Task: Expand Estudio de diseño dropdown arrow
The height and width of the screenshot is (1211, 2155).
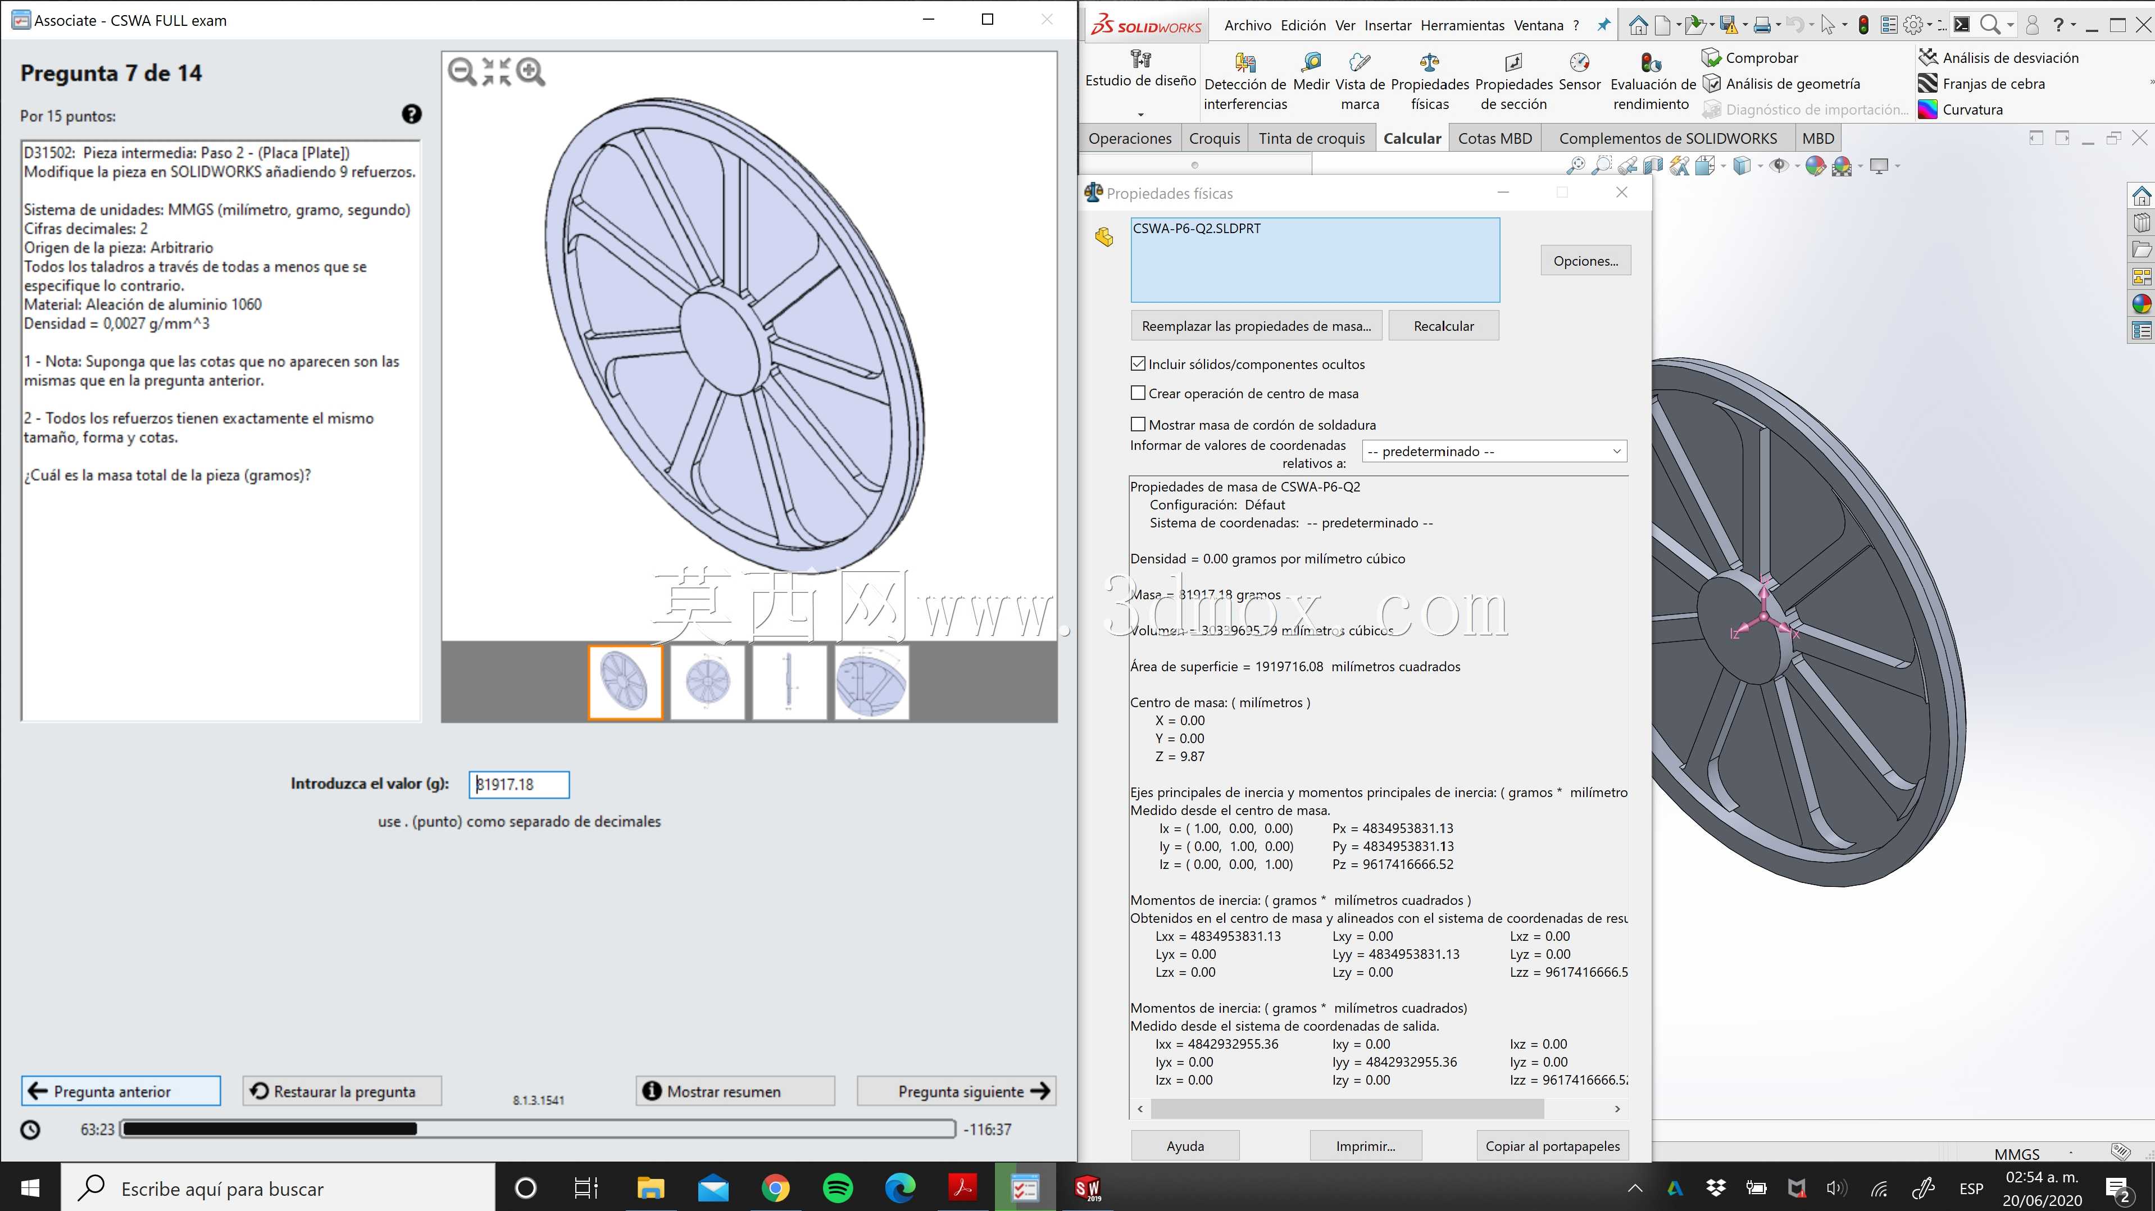Action: pos(1140,113)
